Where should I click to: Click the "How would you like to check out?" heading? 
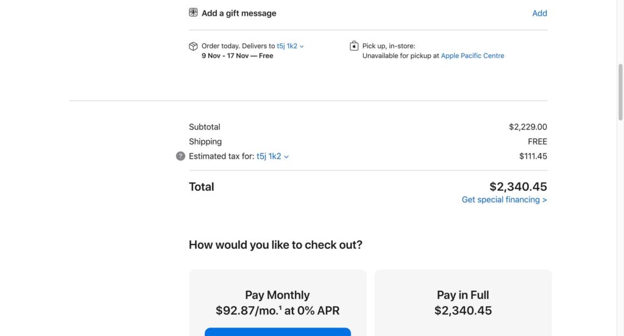click(x=275, y=245)
